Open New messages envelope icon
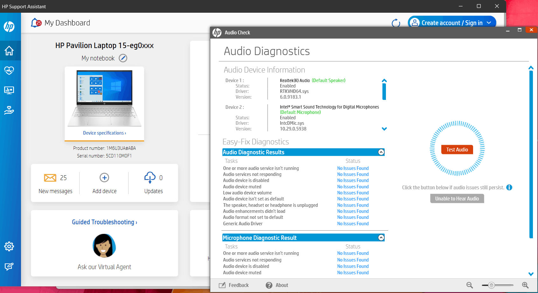The image size is (538, 293). (x=50, y=178)
